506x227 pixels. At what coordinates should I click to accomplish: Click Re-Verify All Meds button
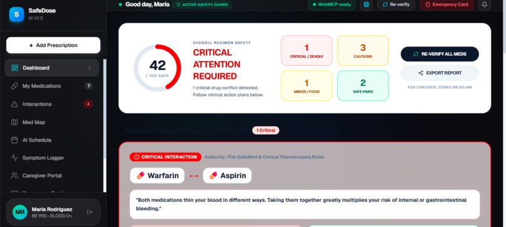440,54
